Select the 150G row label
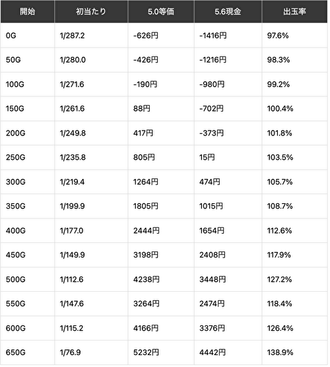This screenshot has width=330, height=367. coord(28,109)
